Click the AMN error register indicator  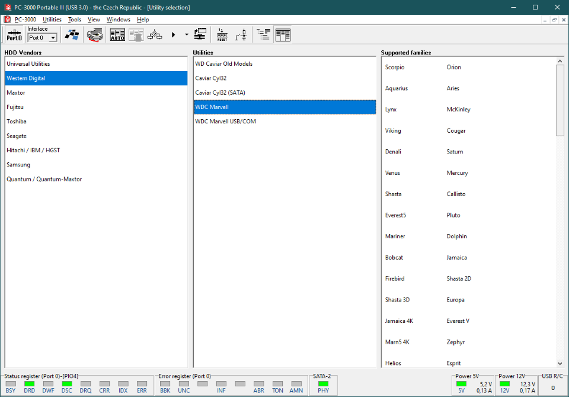(296, 383)
